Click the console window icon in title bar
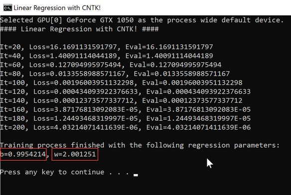Screen dimensions: 291x195 tap(7, 8)
